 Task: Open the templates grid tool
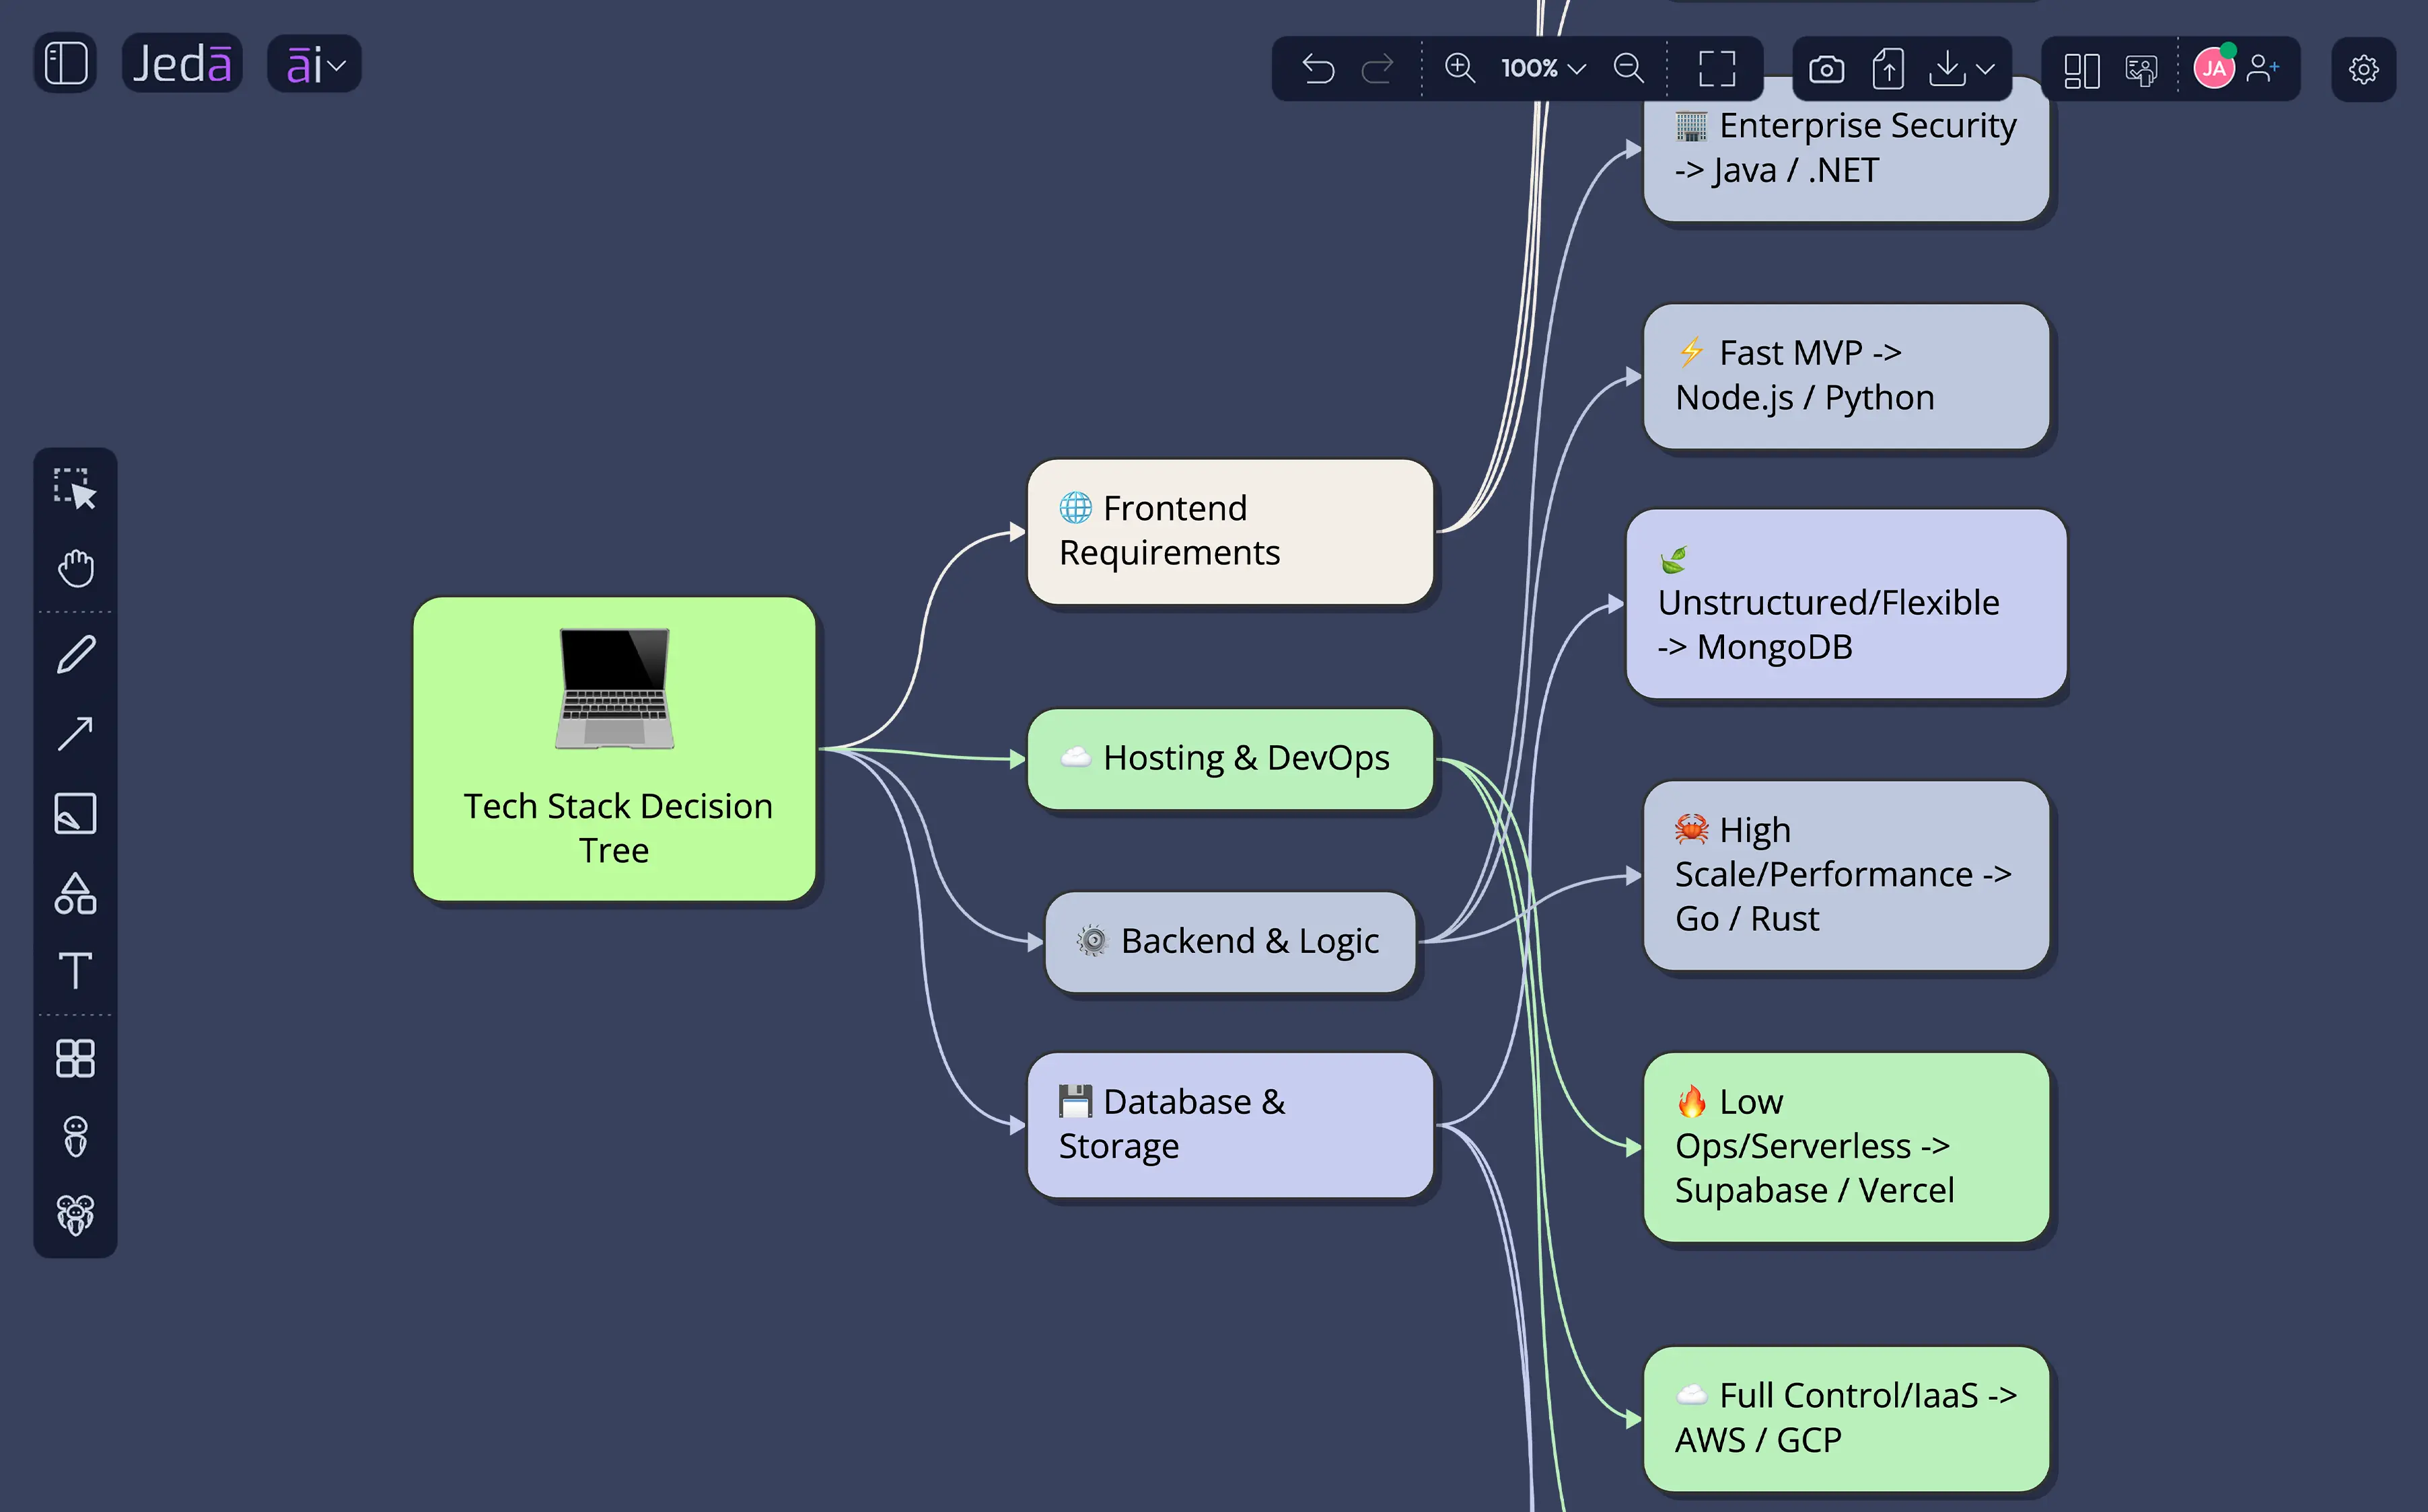click(75, 1058)
